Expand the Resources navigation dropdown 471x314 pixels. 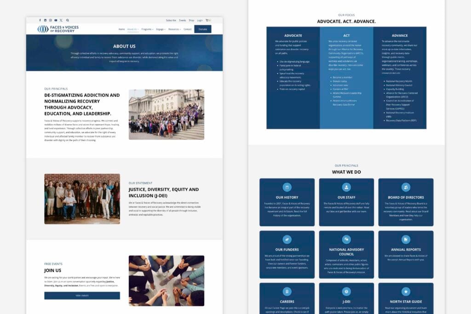click(x=174, y=29)
